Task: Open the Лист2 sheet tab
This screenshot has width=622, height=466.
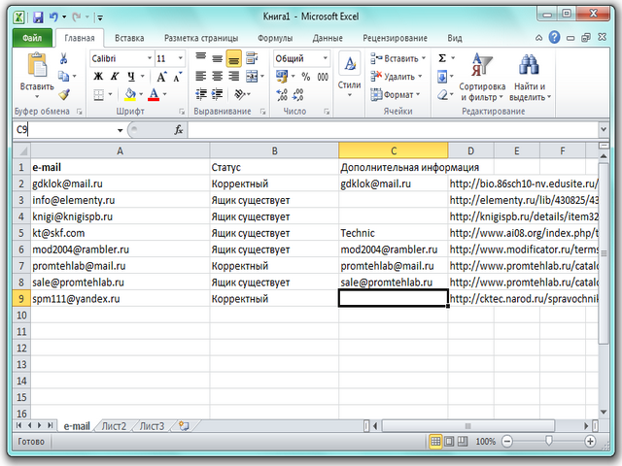Action: 114,426
